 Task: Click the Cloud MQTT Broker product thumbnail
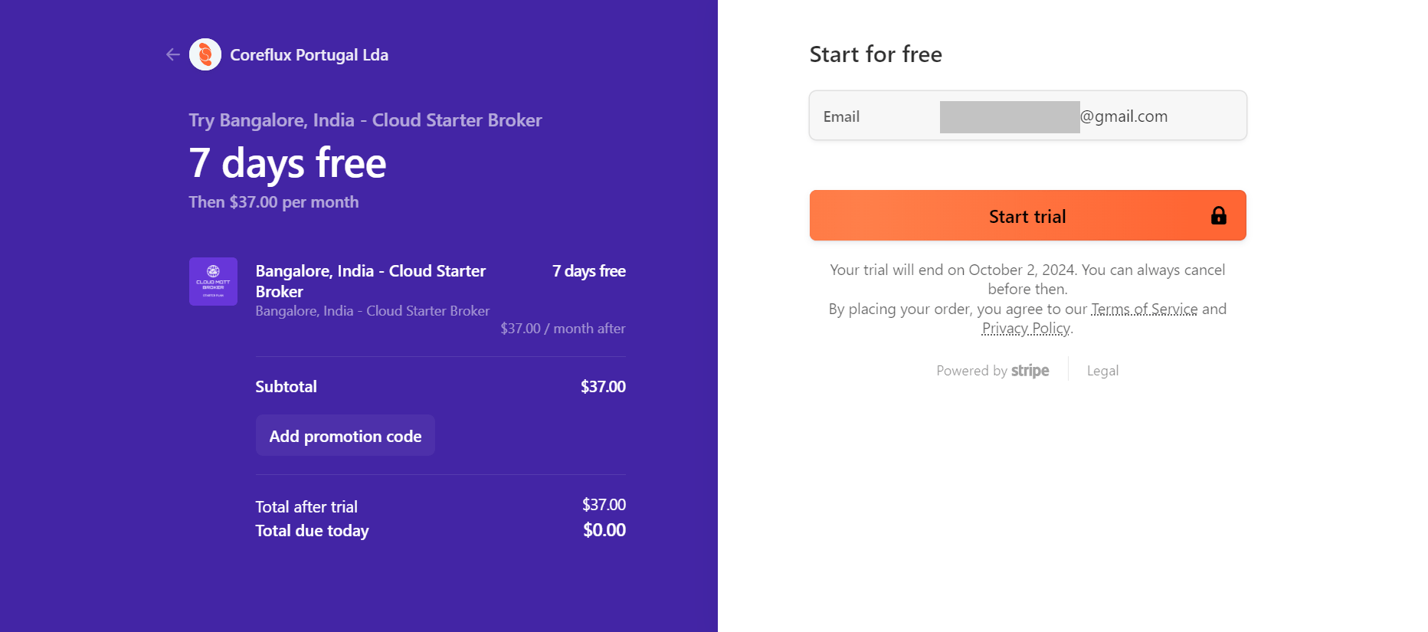click(213, 281)
